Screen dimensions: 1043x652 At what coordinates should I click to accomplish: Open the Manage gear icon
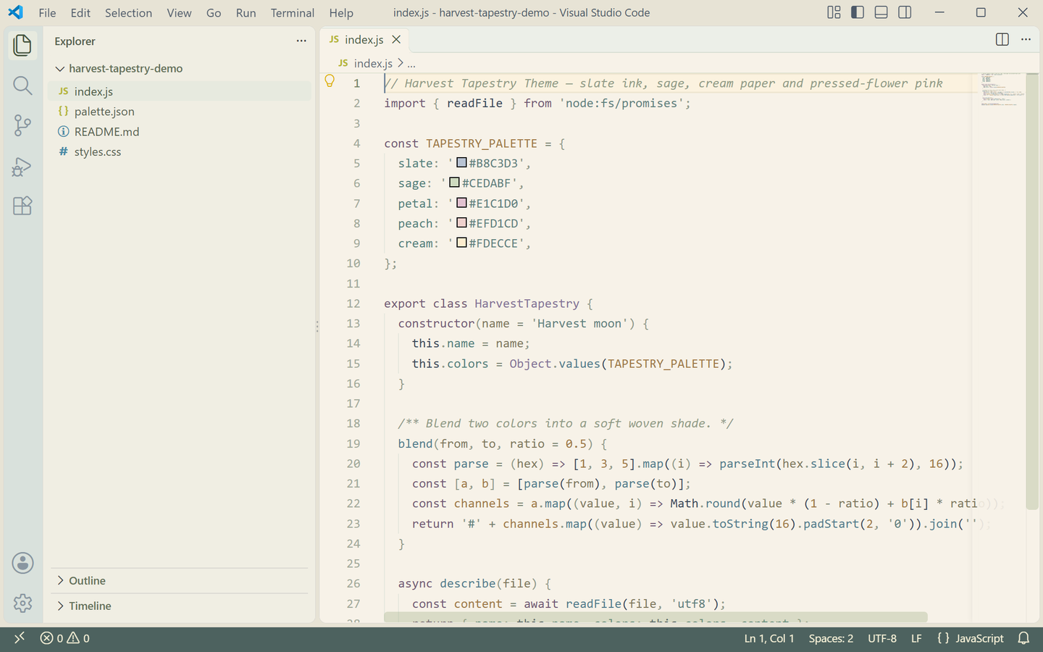pos(22,603)
